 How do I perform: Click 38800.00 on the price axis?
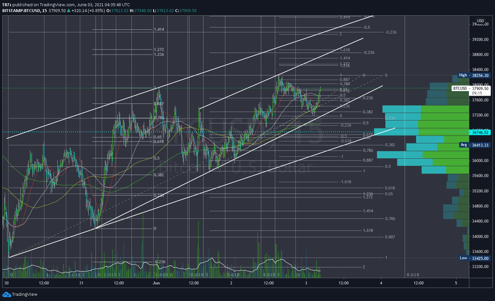(x=480, y=55)
